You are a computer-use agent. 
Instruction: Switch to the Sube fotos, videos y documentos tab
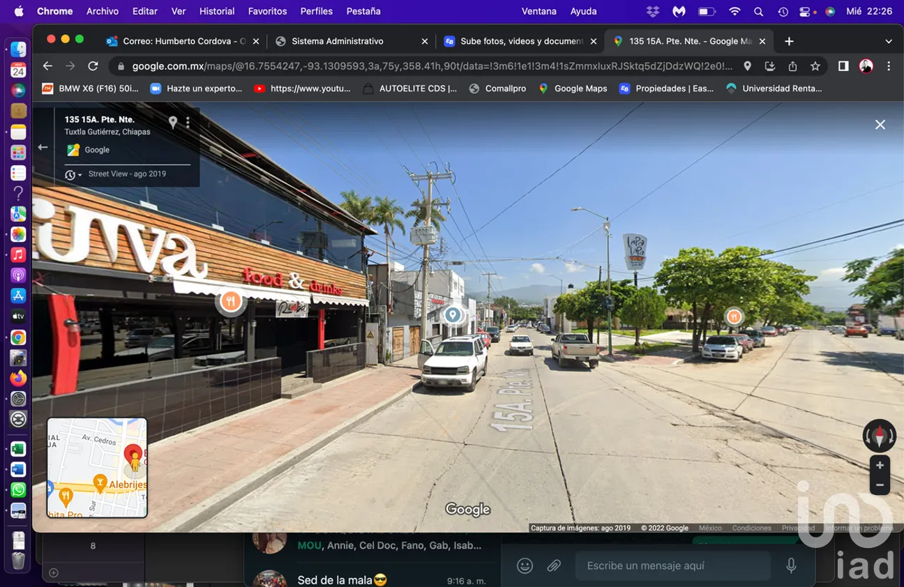click(520, 41)
